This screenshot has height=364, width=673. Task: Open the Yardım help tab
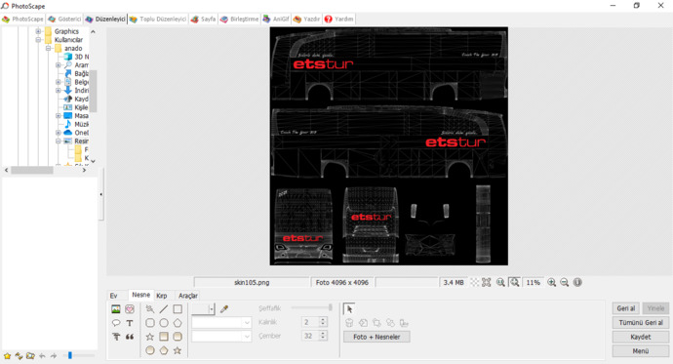point(339,19)
